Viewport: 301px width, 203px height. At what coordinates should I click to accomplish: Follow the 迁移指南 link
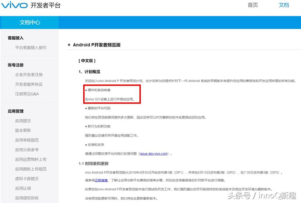pos(101,180)
